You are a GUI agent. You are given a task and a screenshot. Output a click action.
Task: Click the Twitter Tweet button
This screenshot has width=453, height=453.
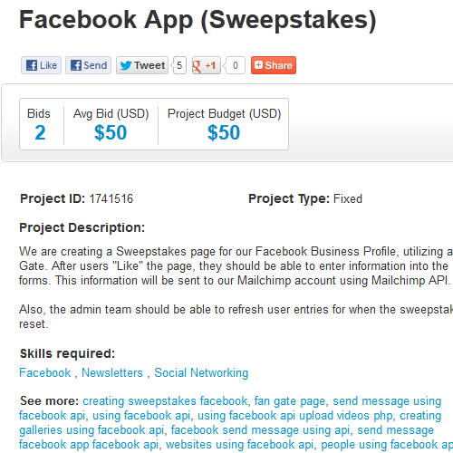point(142,65)
